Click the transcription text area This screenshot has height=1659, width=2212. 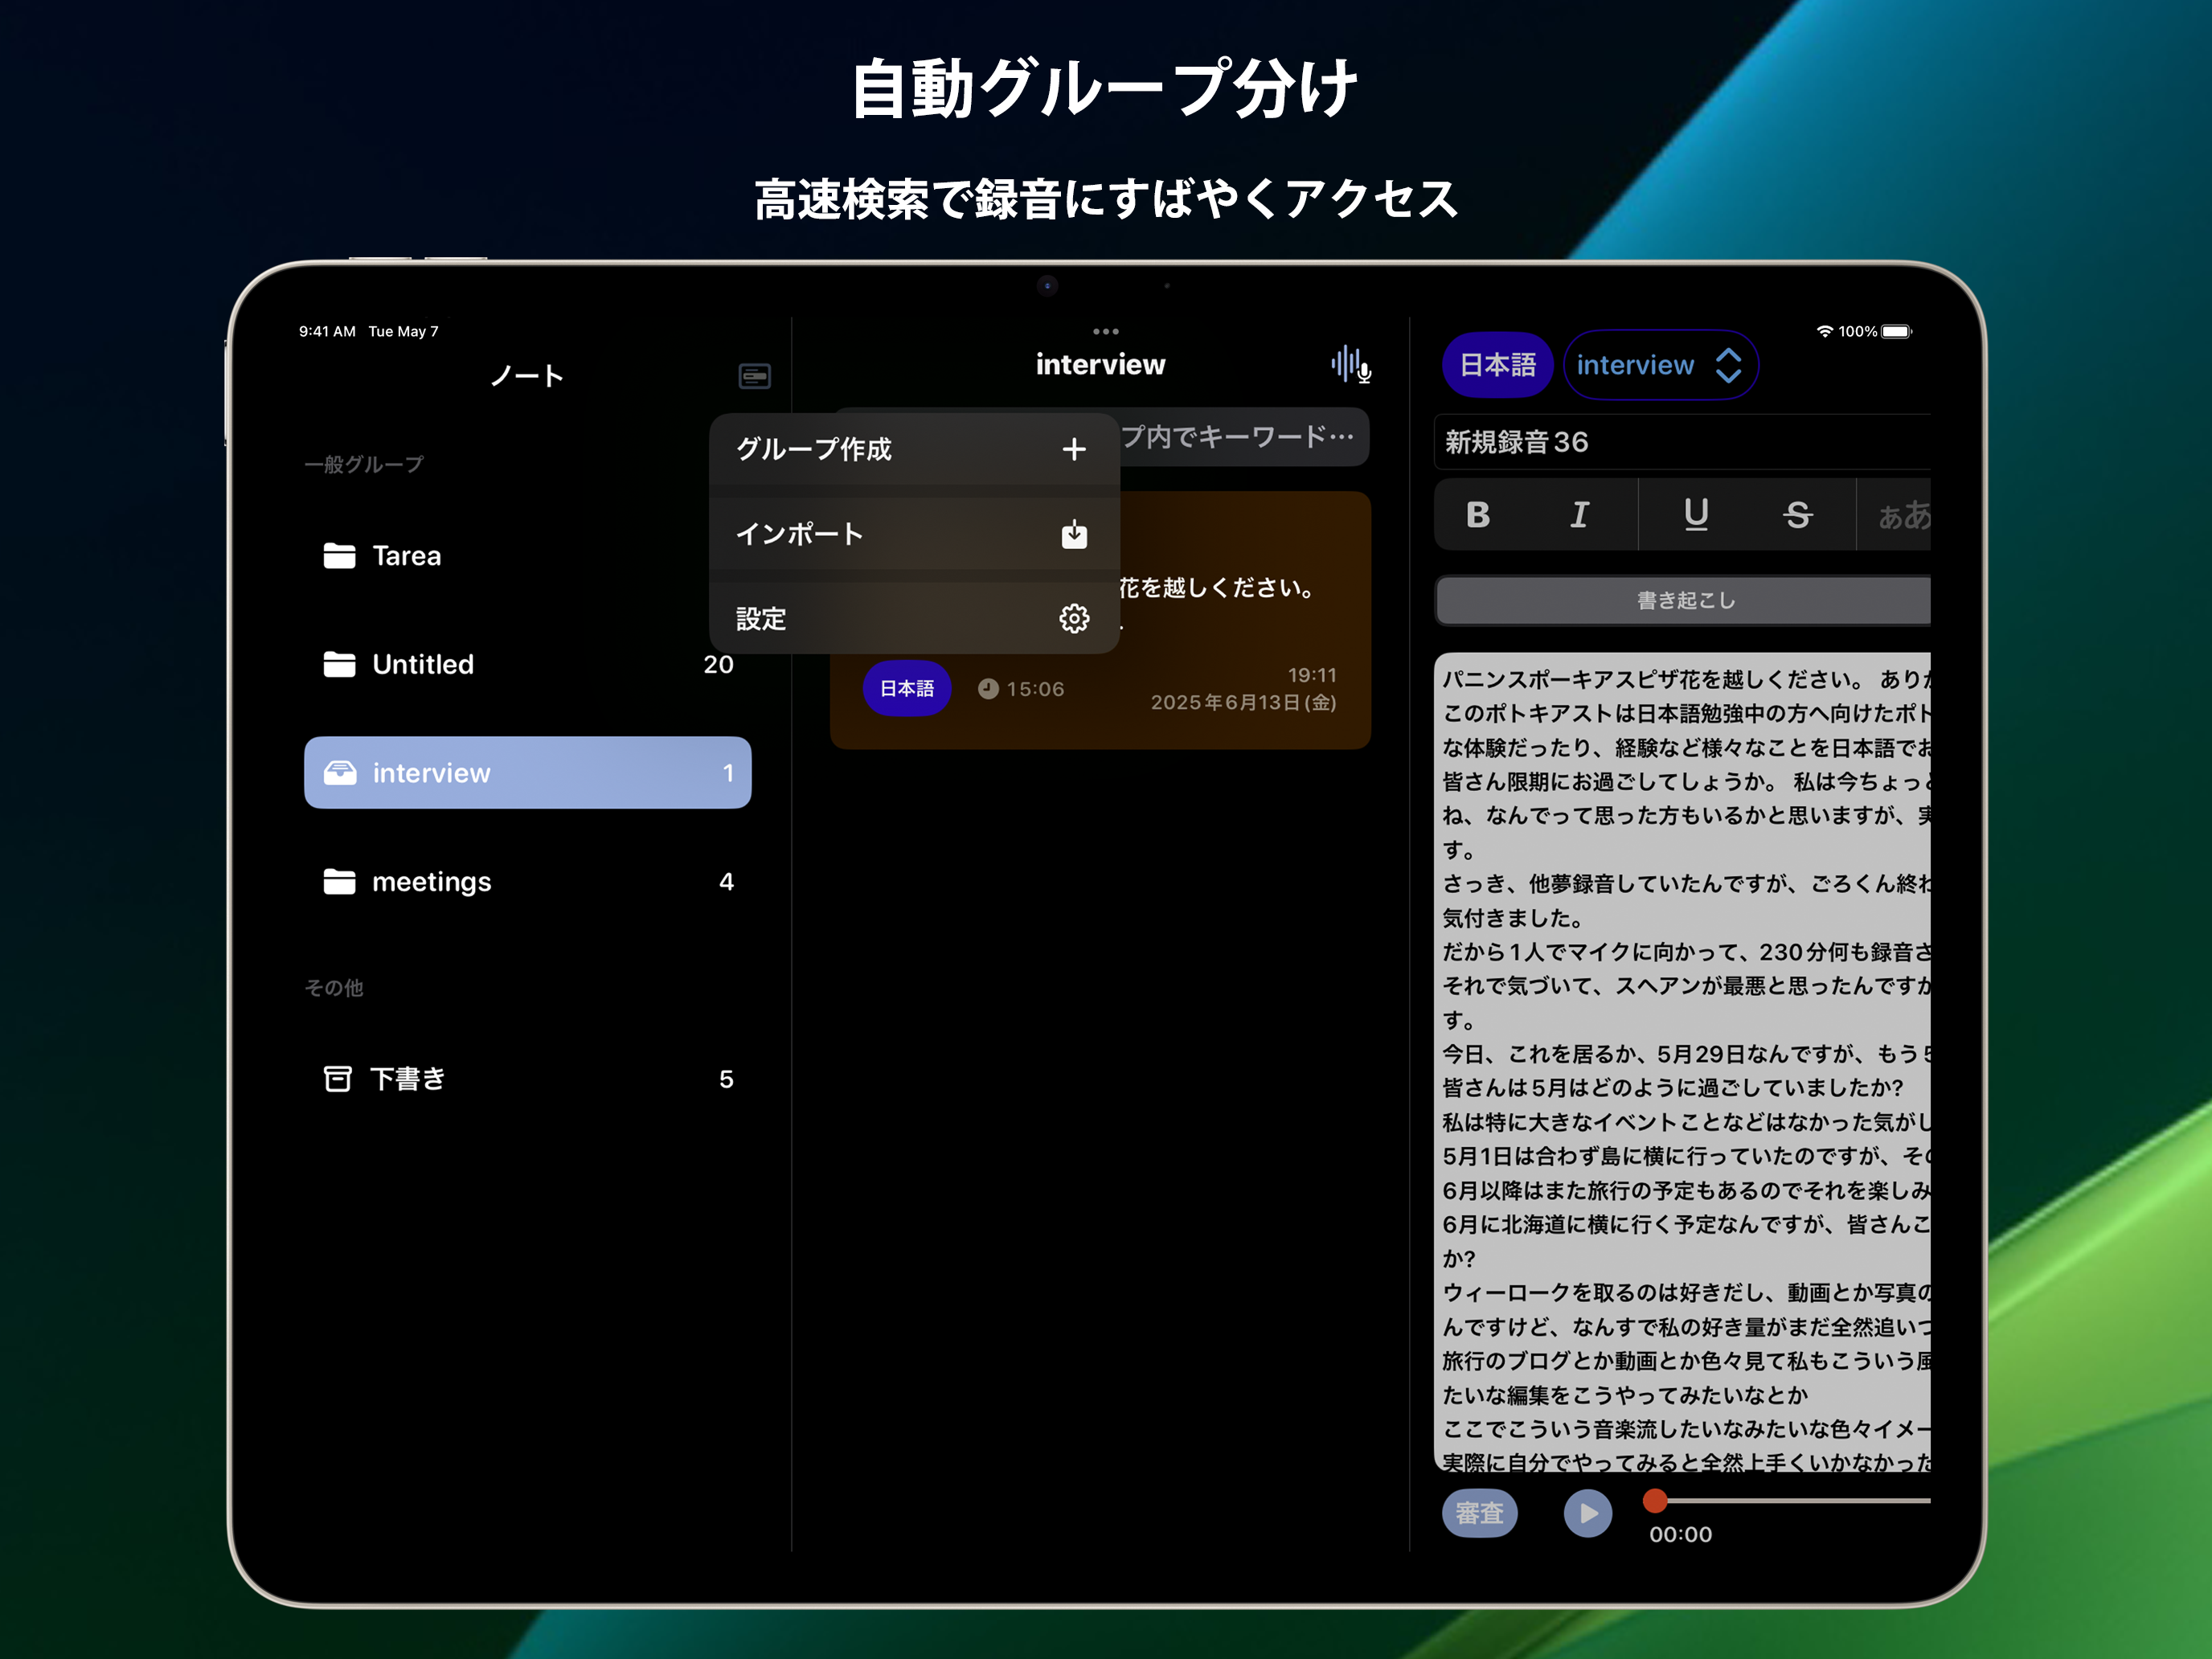[x=1682, y=1062]
